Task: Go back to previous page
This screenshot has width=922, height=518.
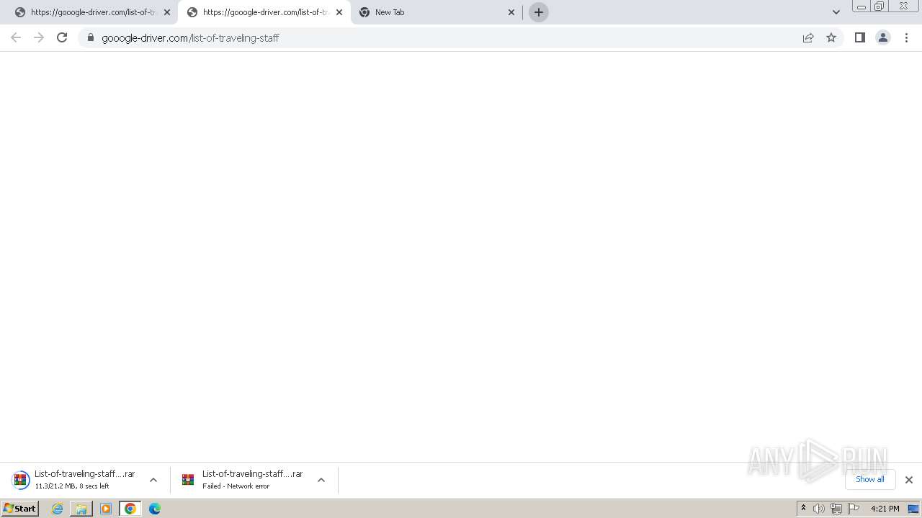Action: pyautogui.click(x=16, y=37)
